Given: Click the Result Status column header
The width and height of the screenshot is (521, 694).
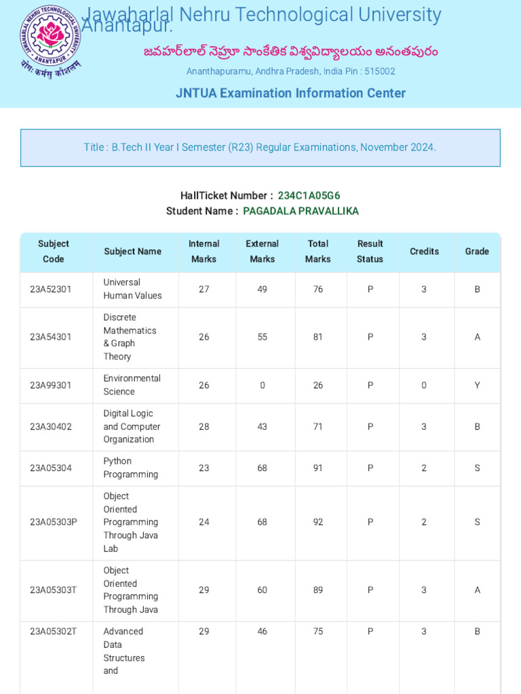Looking at the screenshot, I should click(x=370, y=251).
